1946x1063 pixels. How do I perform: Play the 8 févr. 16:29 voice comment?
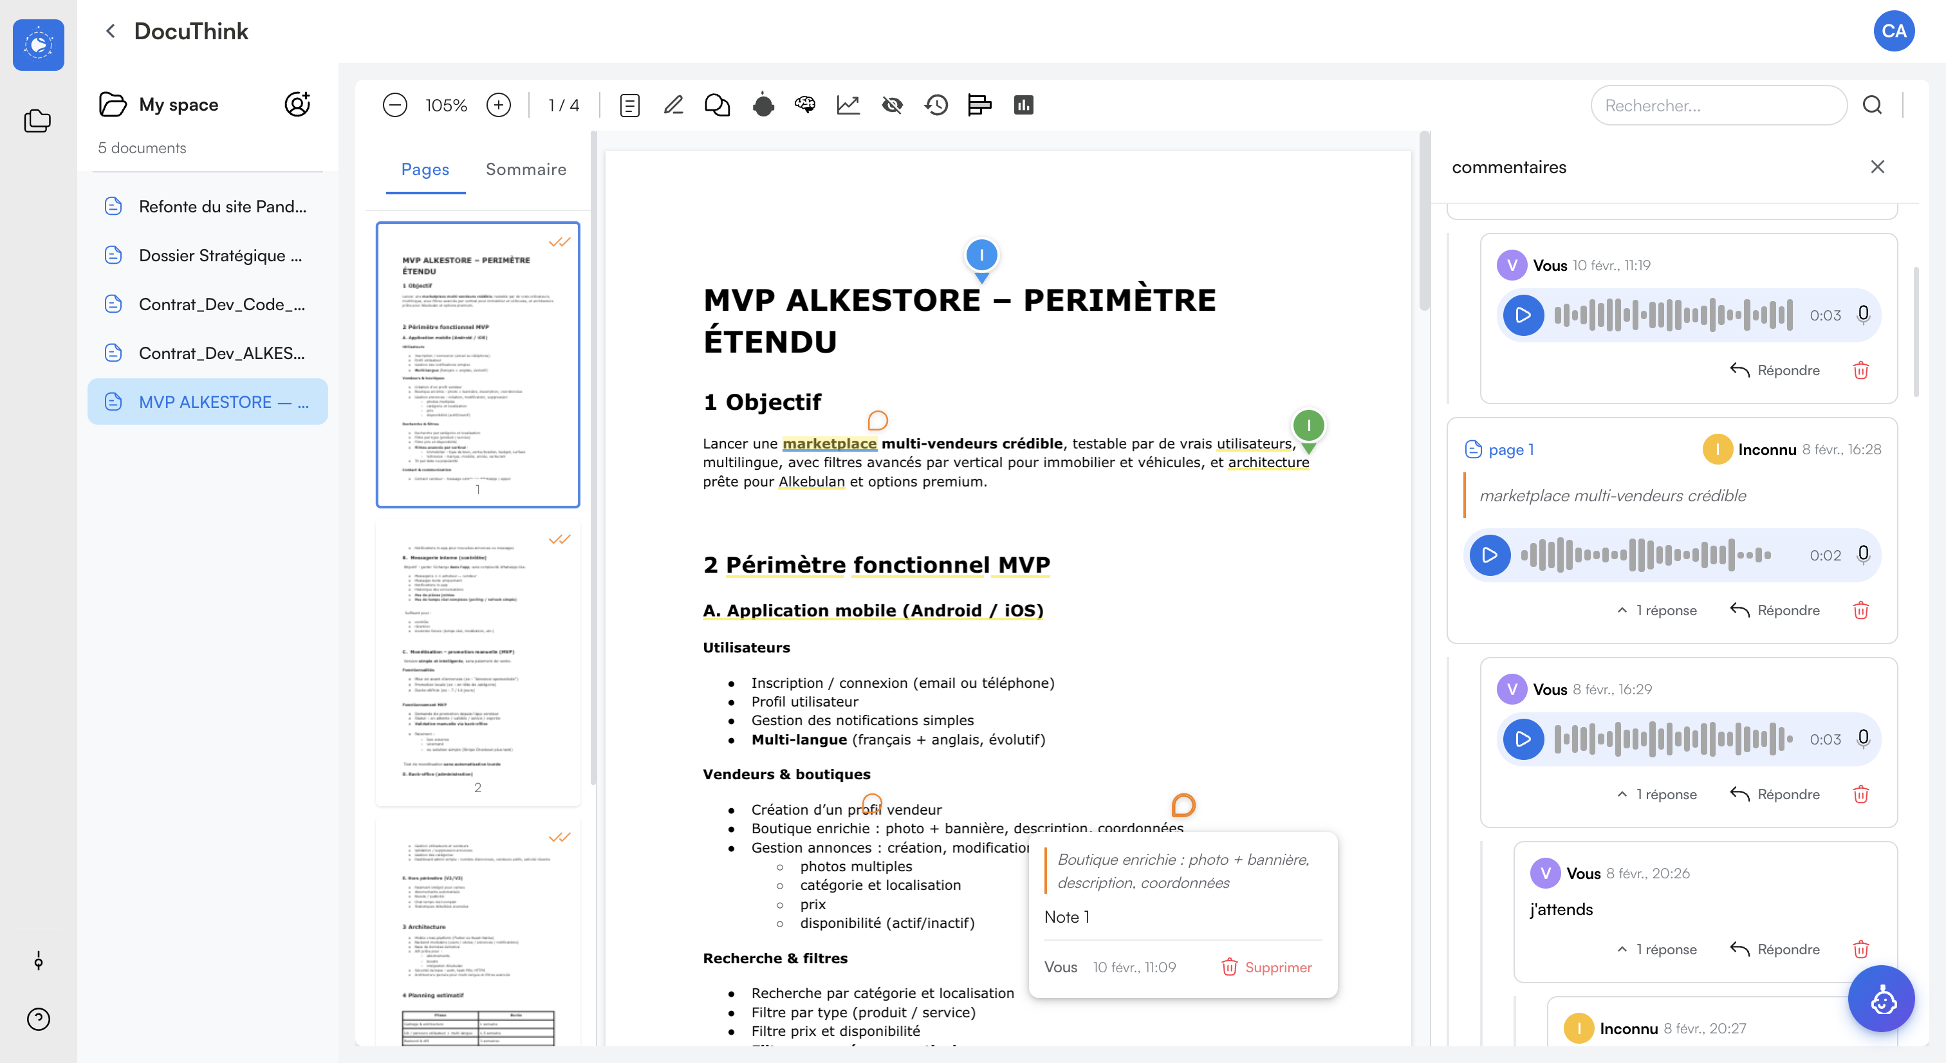point(1523,739)
